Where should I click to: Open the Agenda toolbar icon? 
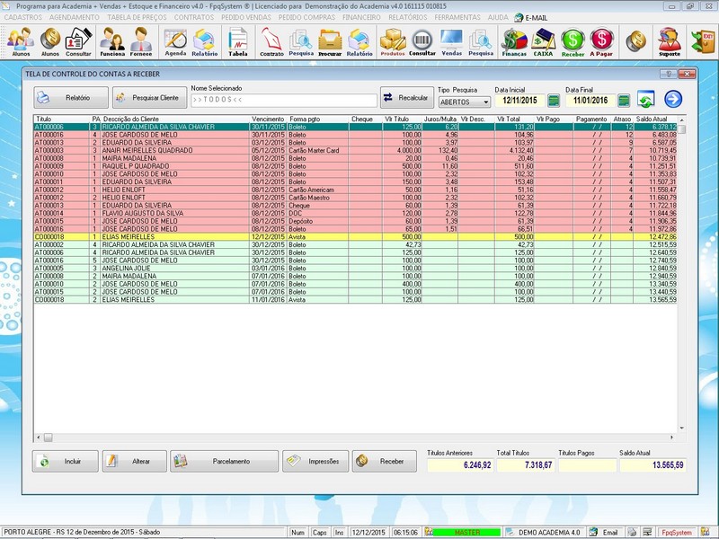coord(175,41)
